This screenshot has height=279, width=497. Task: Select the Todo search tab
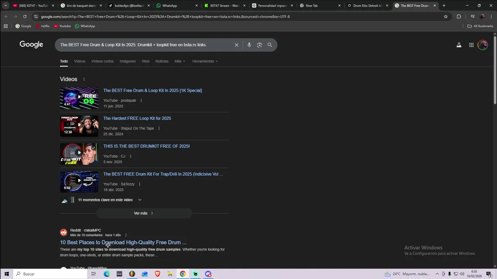pos(64,61)
